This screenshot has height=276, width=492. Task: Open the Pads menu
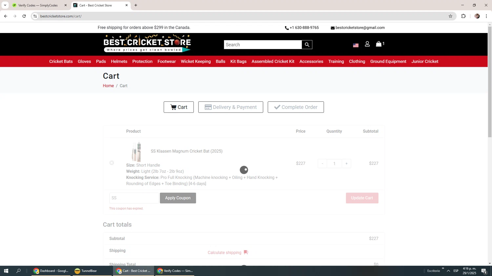point(101,61)
